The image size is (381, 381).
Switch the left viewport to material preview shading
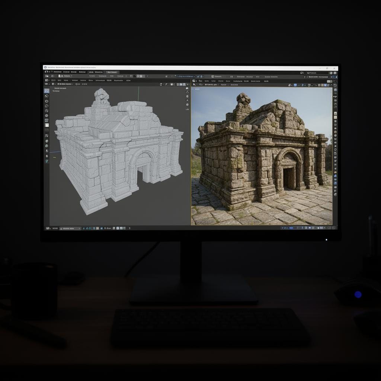[x=184, y=84]
